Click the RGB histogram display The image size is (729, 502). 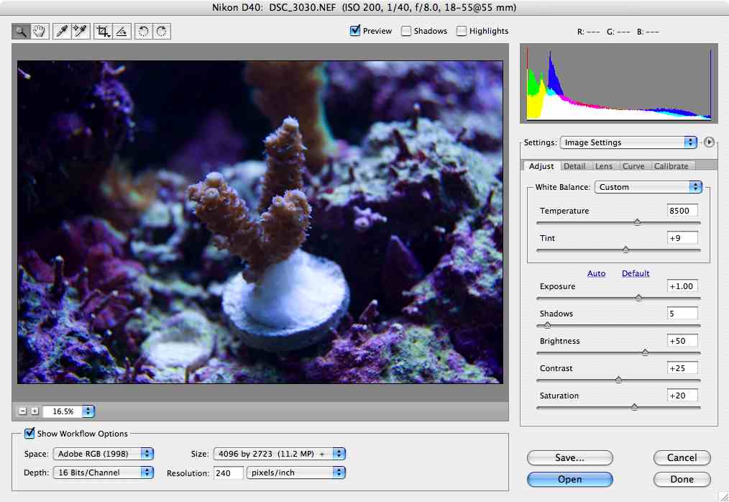619,83
